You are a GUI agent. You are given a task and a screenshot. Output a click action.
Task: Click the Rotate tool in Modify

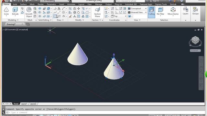click(x=79, y=12)
